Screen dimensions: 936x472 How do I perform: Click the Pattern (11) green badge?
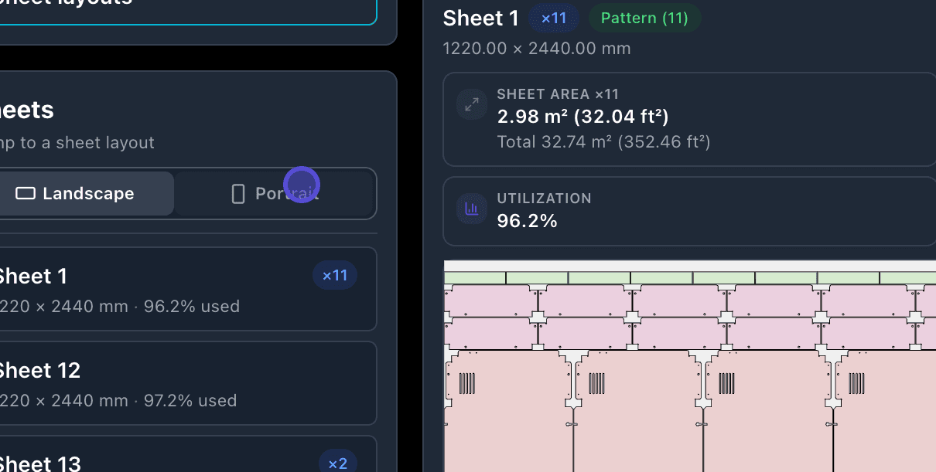coord(644,18)
